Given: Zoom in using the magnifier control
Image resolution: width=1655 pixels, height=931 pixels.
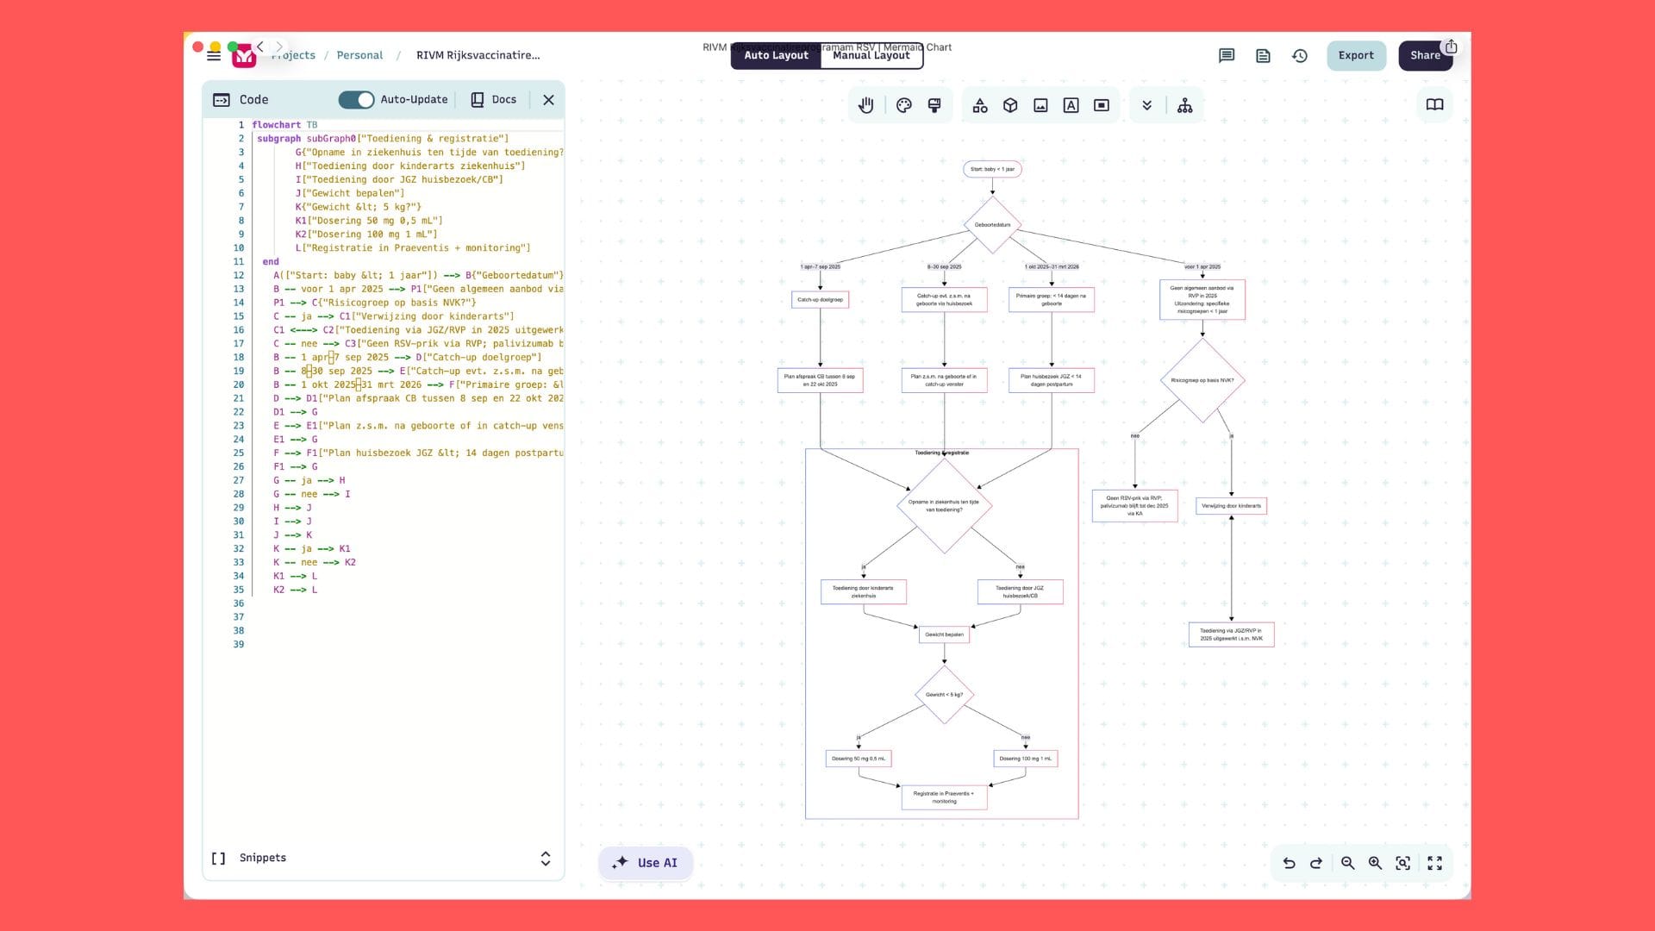Looking at the screenshot, I should 1375,862.
